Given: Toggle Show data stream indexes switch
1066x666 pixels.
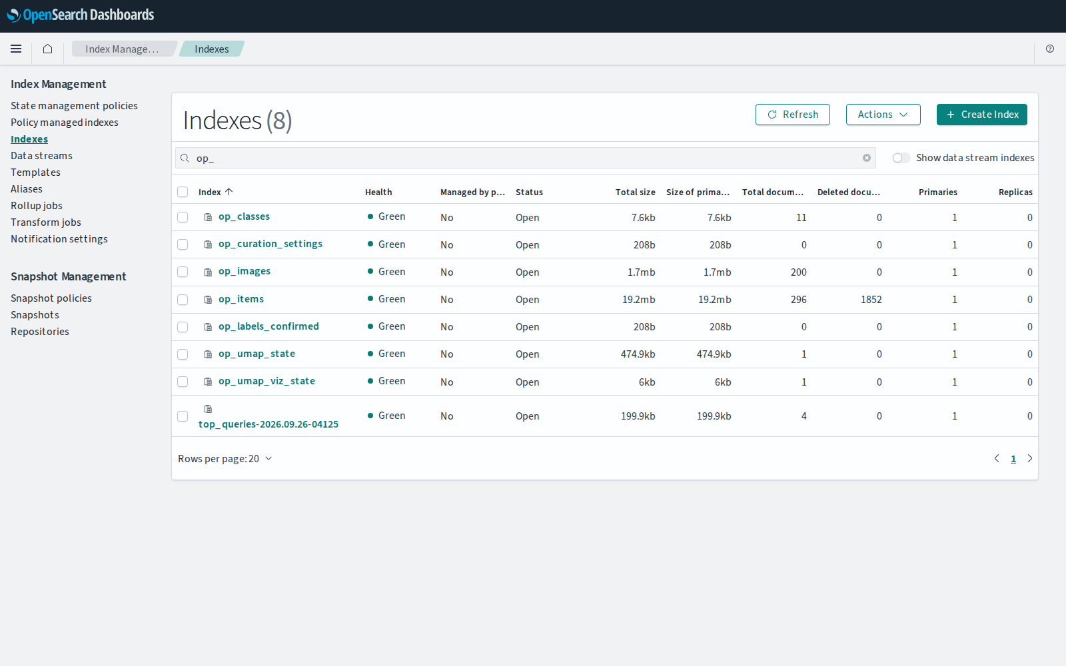Looking at the screenshot, I should 901,158.
